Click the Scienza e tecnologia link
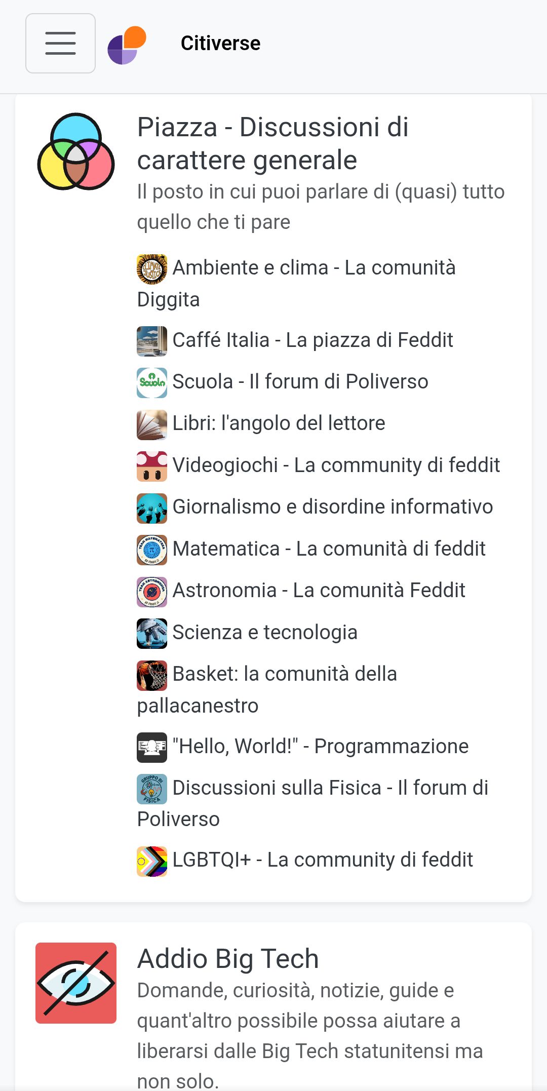The width and height of the screenshot is (547, 1091). [x=265, y=632]
